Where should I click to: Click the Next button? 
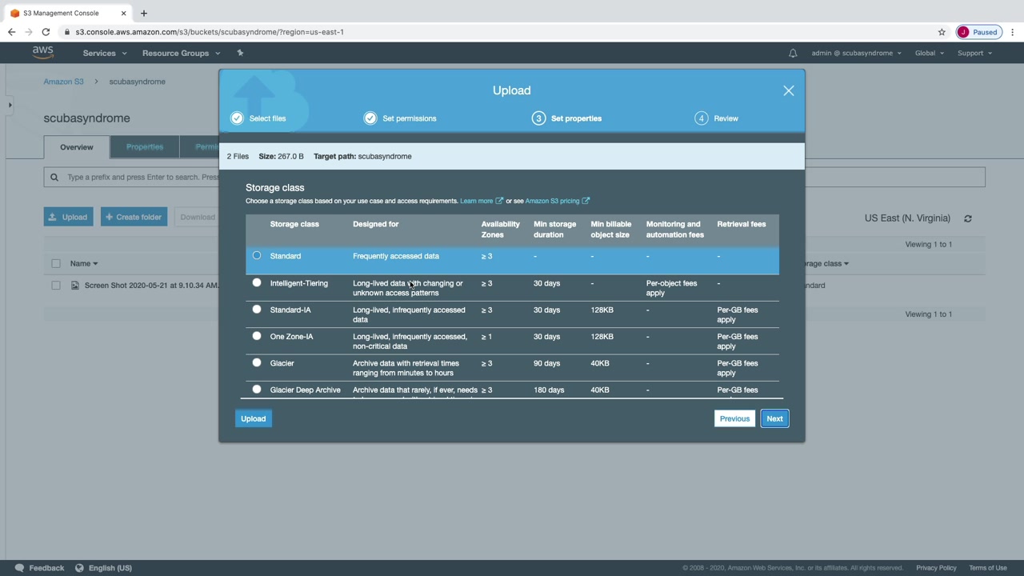(x=774, y=418)
